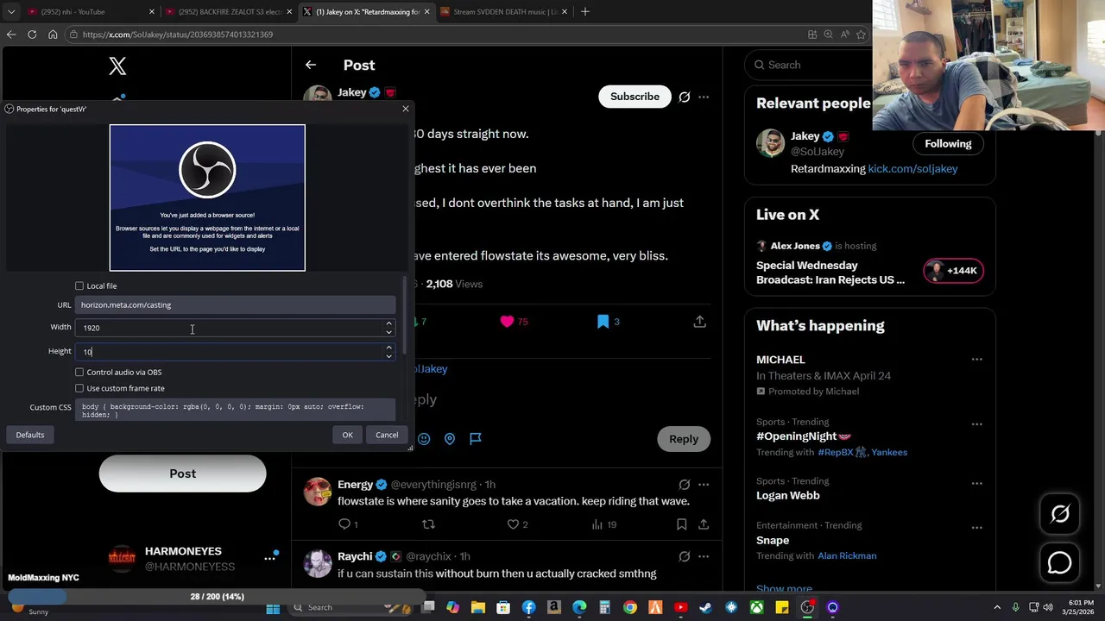This screenshot has height=621, width=1105.
Task: Click the +144K listeners live badge
Action: pyautogui.click(x=953, y=271)
